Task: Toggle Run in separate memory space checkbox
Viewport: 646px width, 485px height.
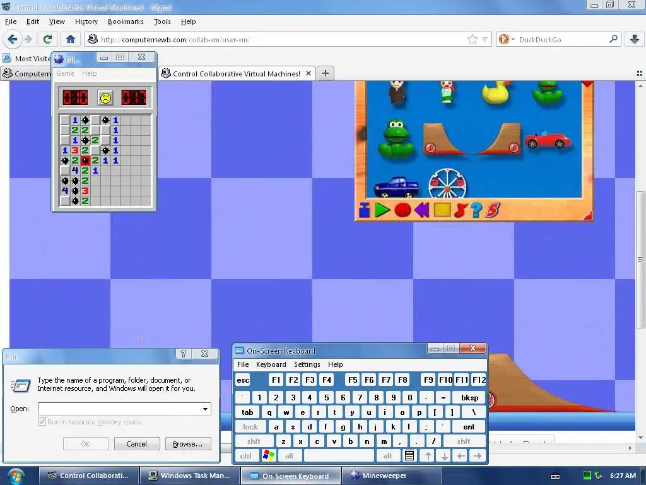Action: click(42, 422)
